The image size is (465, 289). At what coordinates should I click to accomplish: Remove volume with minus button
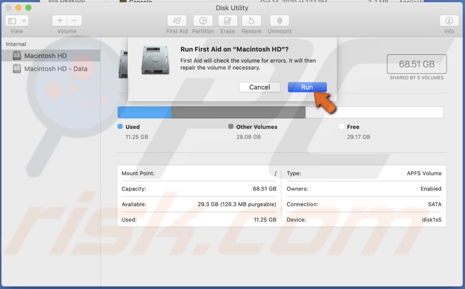74,21
